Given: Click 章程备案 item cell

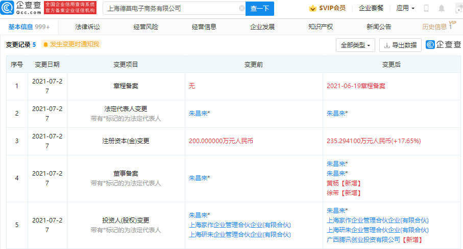Looking at the screenshot, I should coord(126,86).
